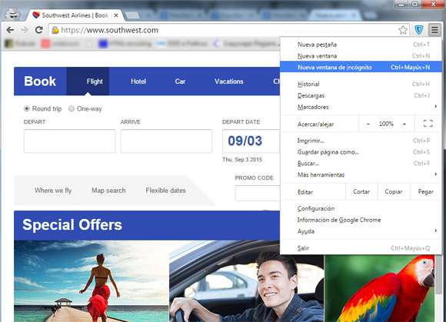This screenshot has width=446, height=322.
Task: Click the Special Offers heading
Action: (72, 225)
